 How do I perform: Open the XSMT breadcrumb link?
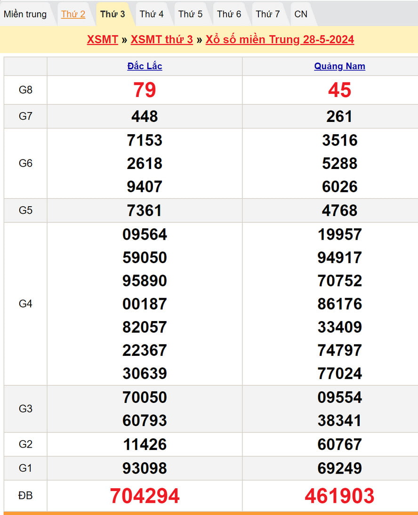click(x=102, y=39)
